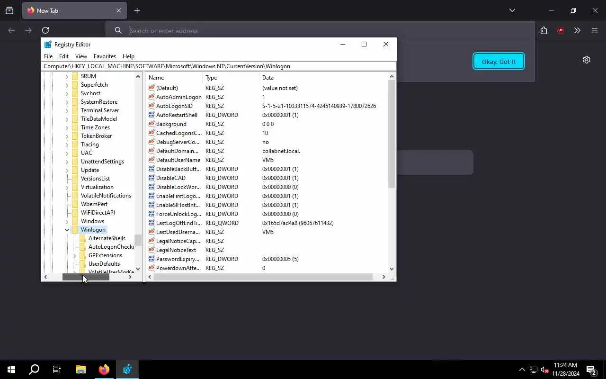606x379 pixels.
Task: Open the browser Extensions menu
Action: coord(544,30)
